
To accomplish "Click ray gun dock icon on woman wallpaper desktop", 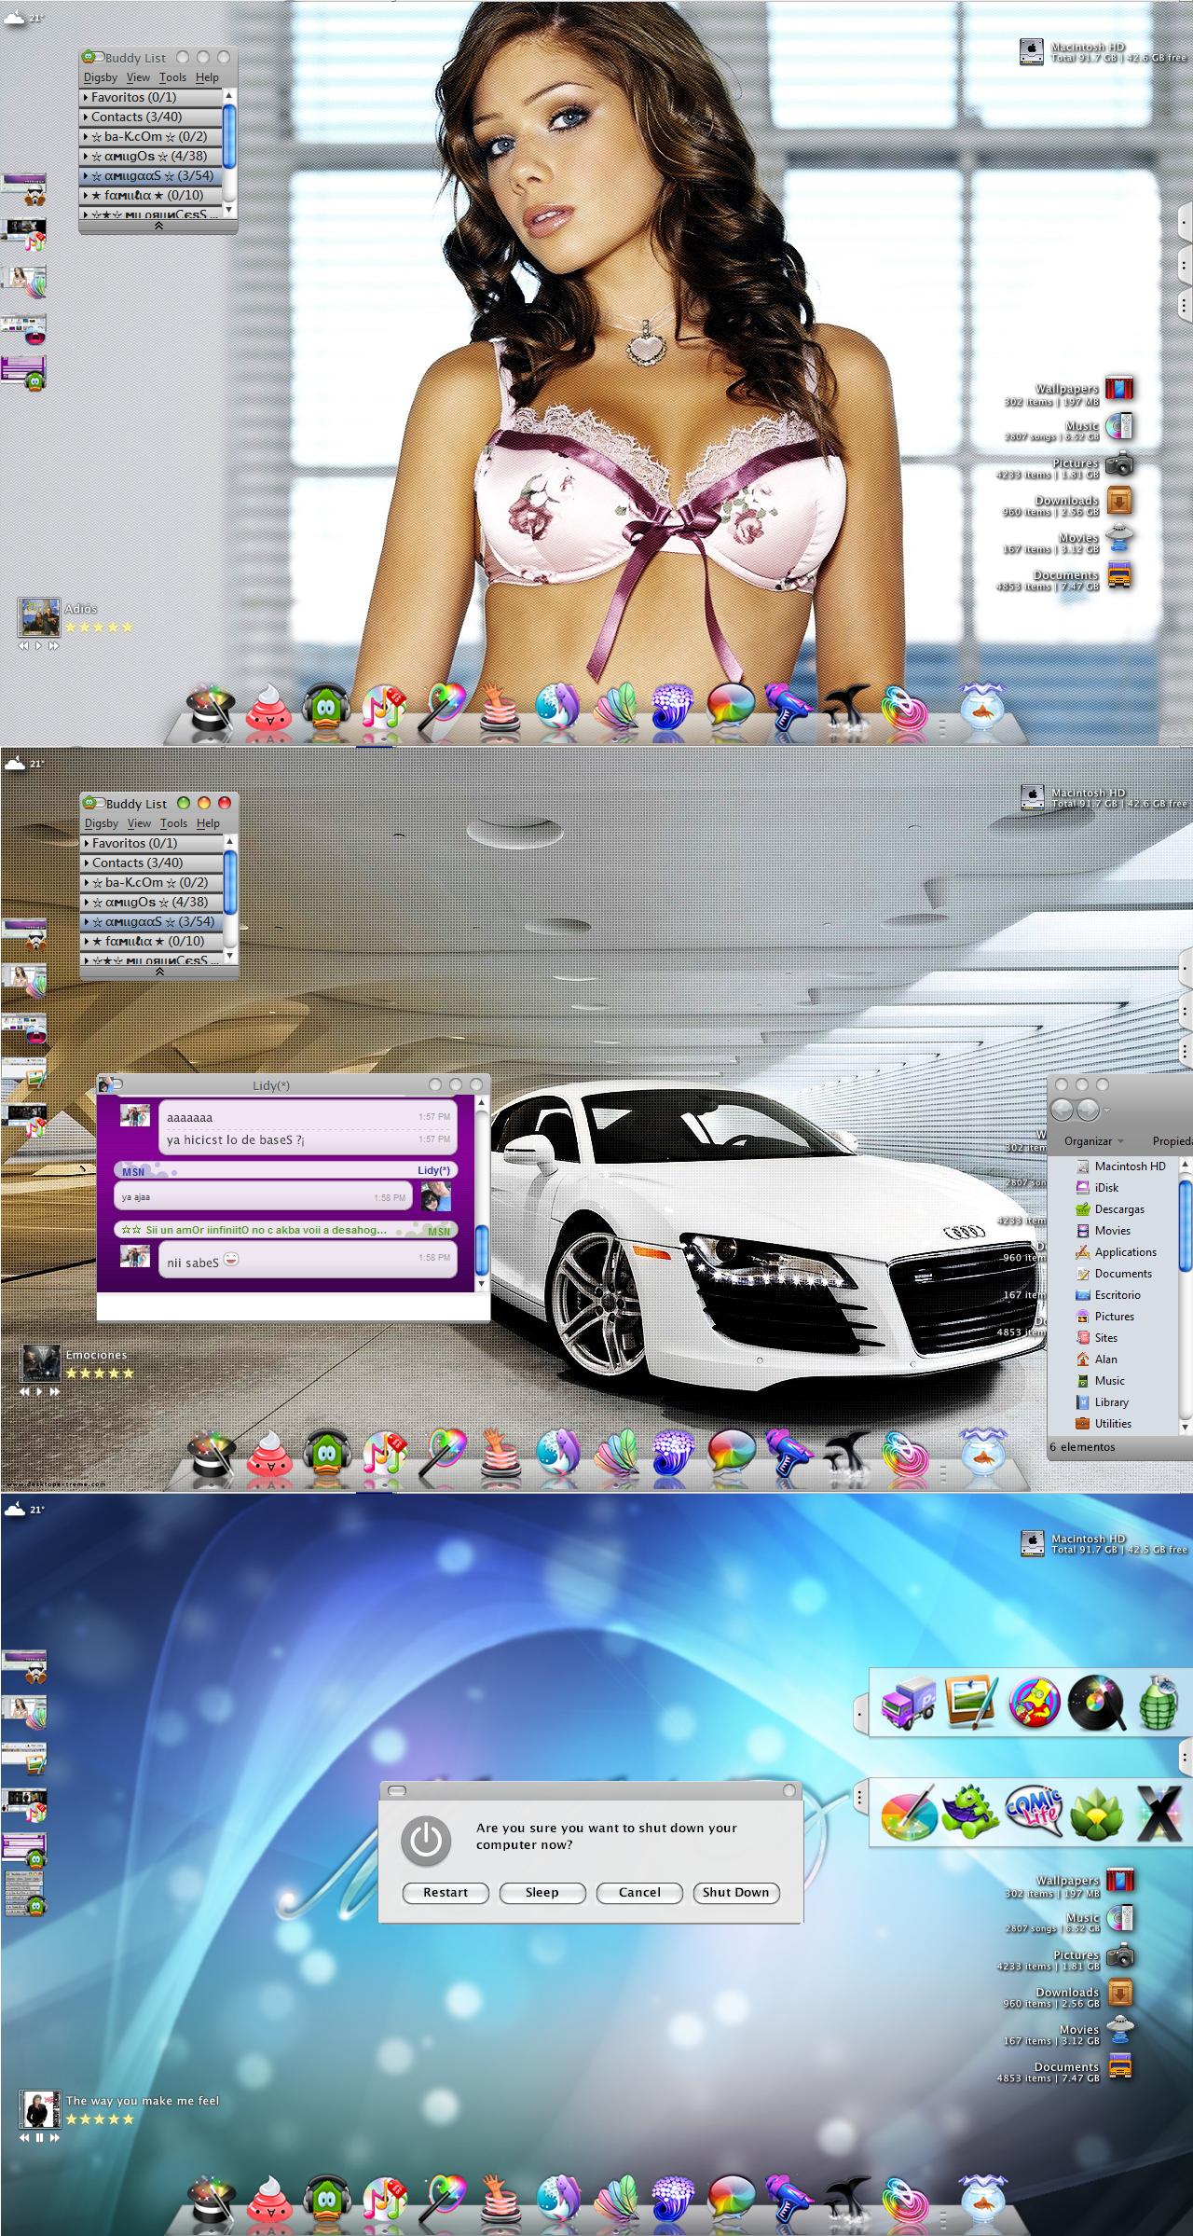I will [x=788, y=709].
